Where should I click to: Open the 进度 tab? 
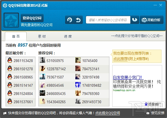tap(68, 36)
